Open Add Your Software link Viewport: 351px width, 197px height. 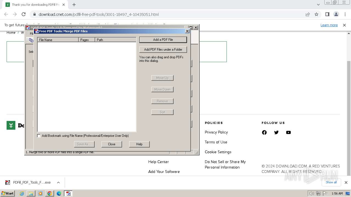click(x=164, y=172)
